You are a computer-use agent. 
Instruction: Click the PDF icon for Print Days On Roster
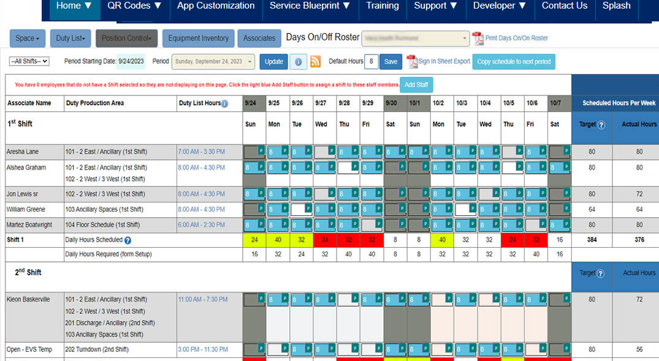[478, 39]
